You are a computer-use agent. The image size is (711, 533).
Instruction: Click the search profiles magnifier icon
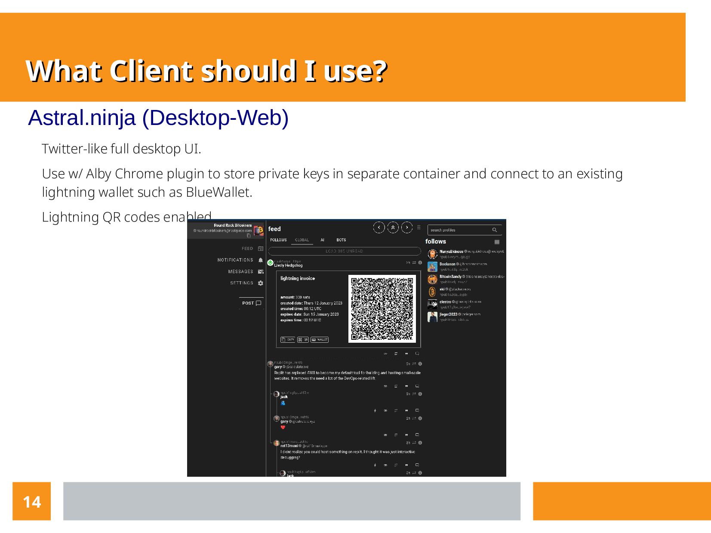coord(495,230)
